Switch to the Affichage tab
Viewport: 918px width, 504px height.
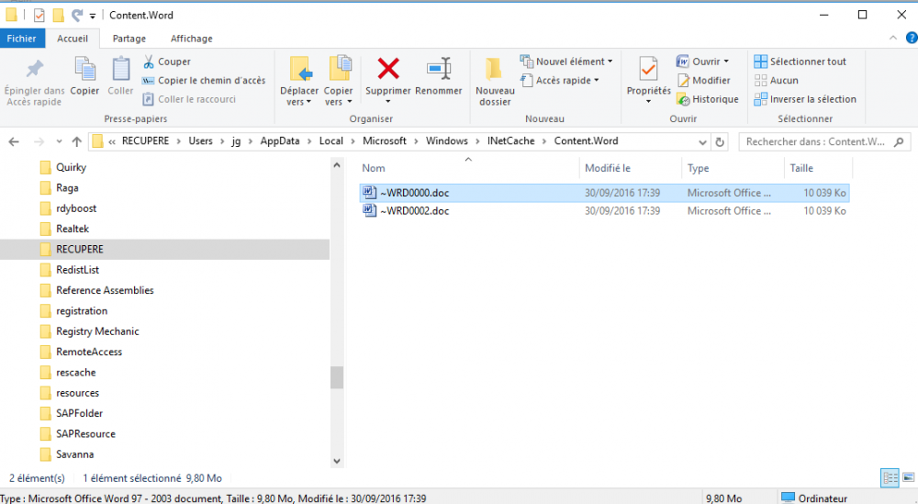[x=192, y=38]
